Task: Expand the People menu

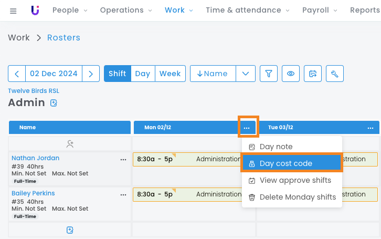Action: click(x=70, y=11)
